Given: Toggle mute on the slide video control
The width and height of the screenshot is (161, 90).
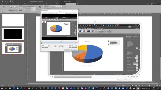Looking at the screenshot, I should [137, 77].
